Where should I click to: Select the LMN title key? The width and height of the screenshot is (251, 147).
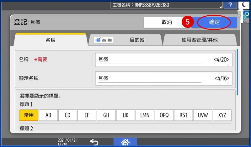(x=145, y=115)
